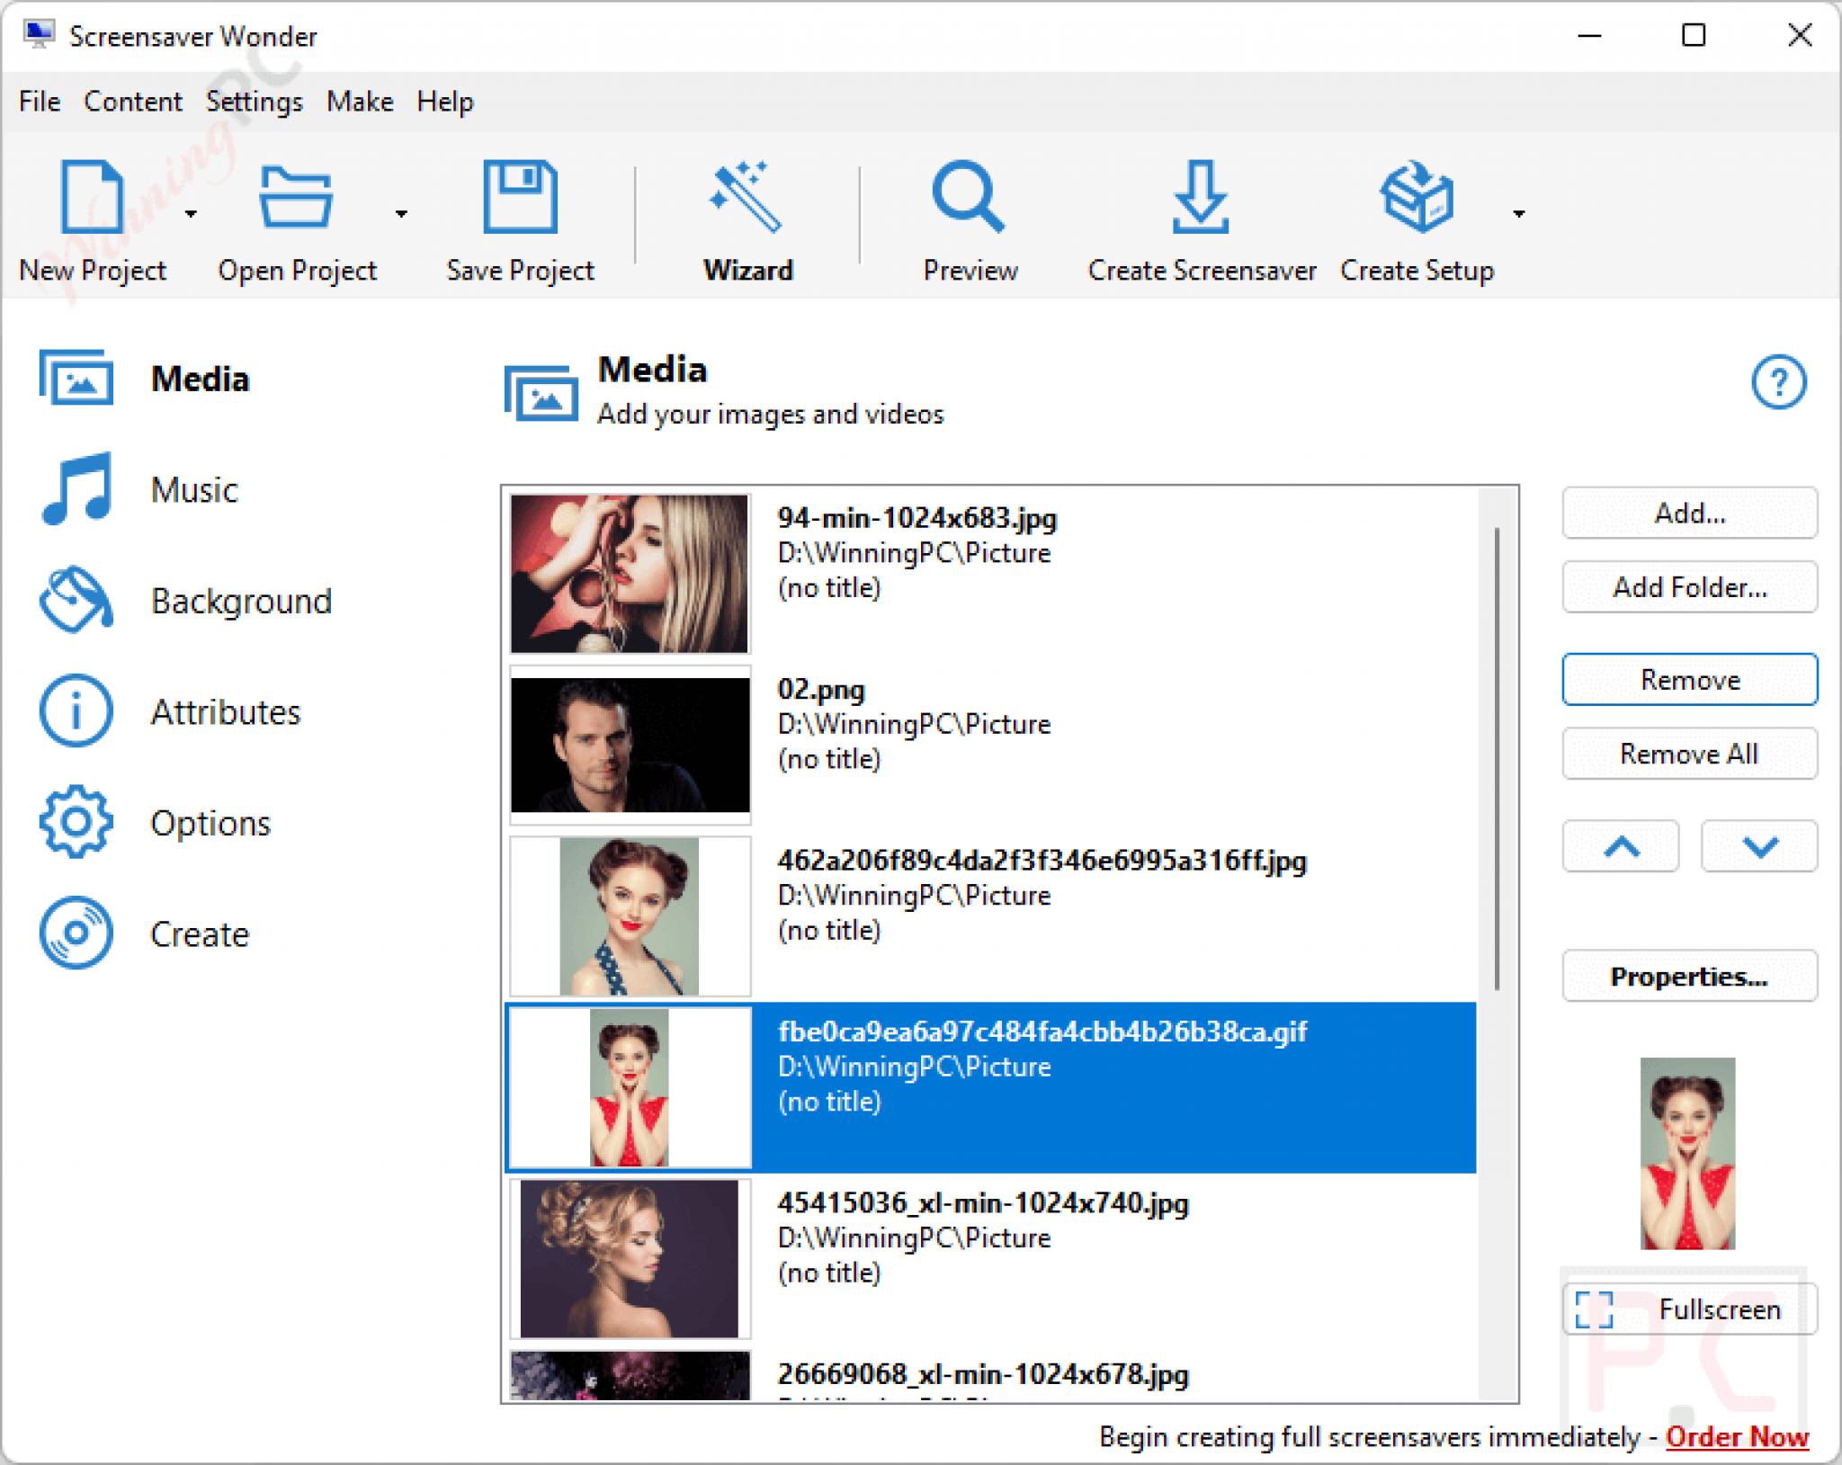Expand the Create Setup dropdown arrow
Screen dimensions: 1842x1465
pyautogui.click(x=1518, y=214)
